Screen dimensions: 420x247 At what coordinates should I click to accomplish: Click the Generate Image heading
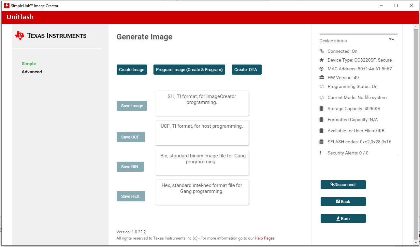coord(144,37)
